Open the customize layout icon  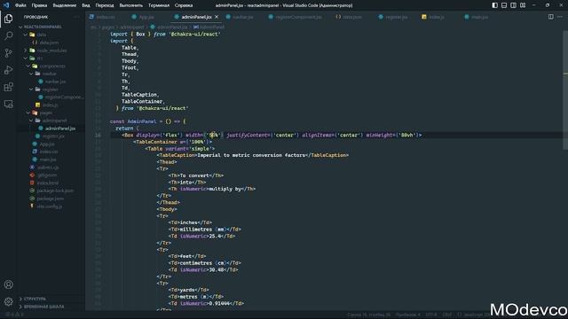[x=523, y=5]
